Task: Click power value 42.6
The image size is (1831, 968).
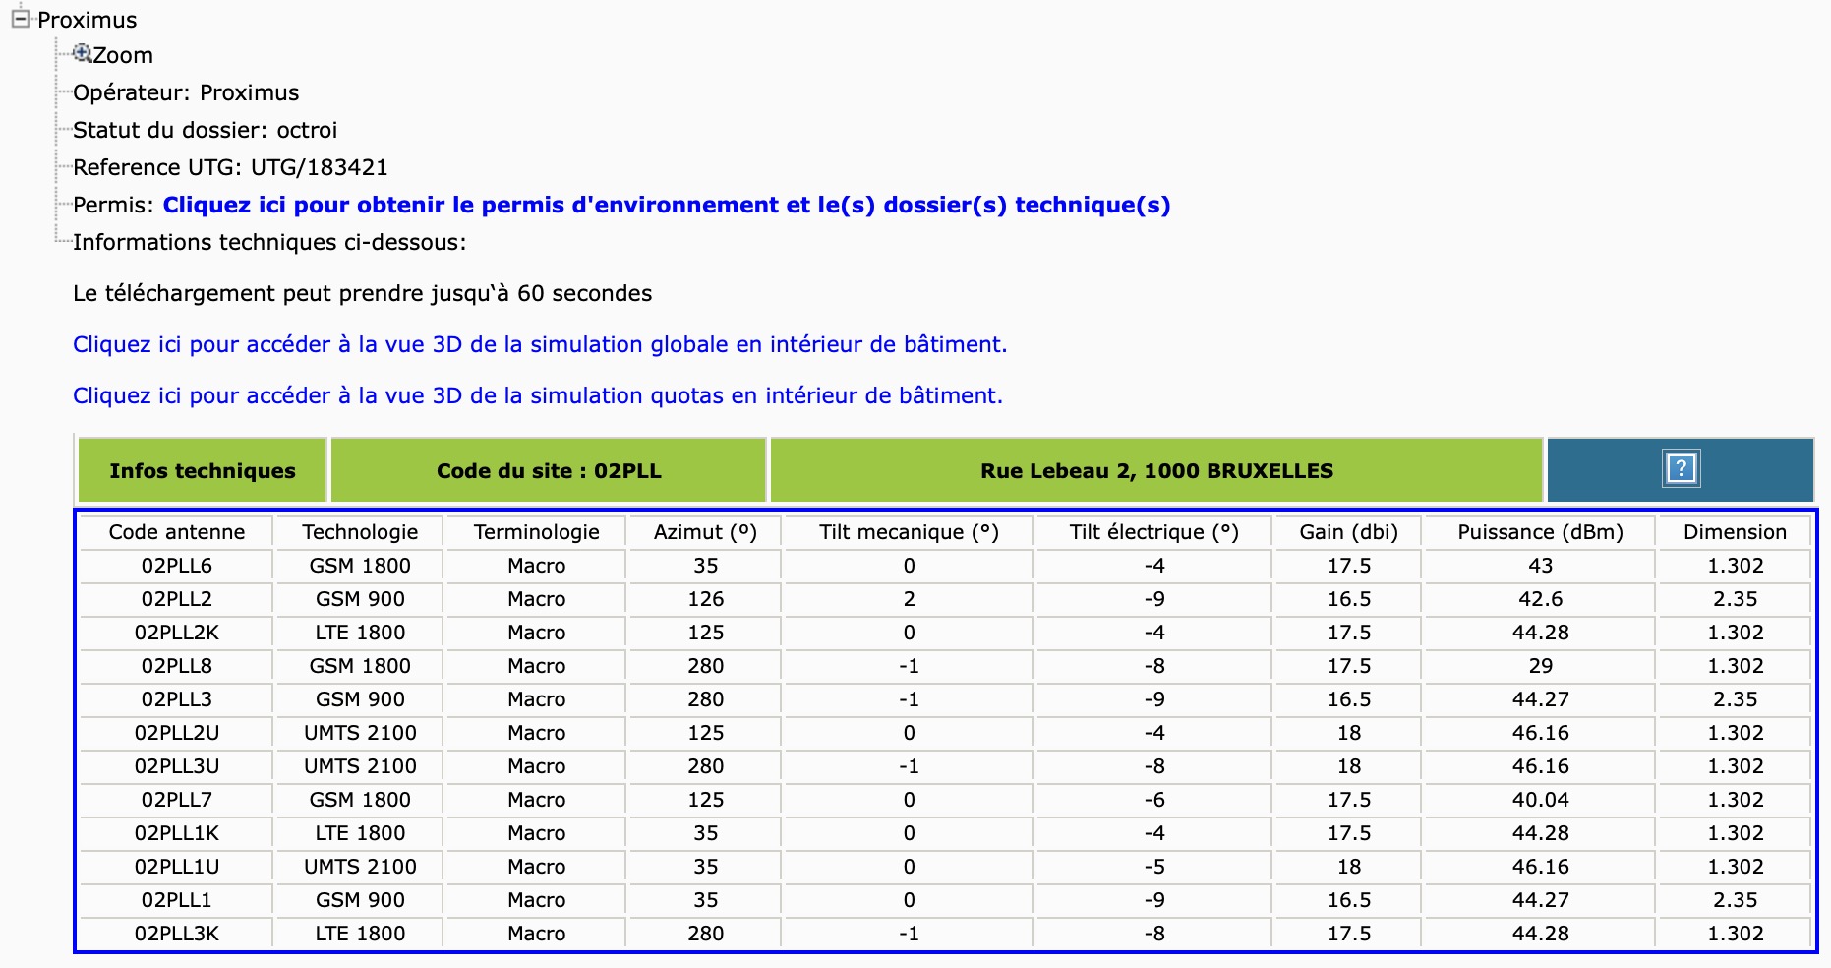Action: [1540, 599]
